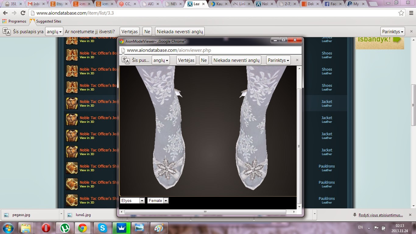Click Vertėjas button in main translate bar
The height and width of the screenshot is (234, 416).
[129, 31]
